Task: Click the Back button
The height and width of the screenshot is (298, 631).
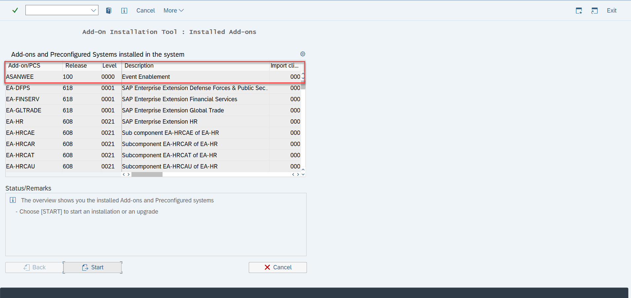Action: click(34, 267)
